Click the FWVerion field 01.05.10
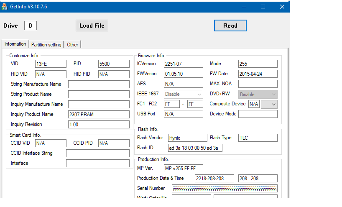Viewport: 342px width, 207px height. (183, 74)
